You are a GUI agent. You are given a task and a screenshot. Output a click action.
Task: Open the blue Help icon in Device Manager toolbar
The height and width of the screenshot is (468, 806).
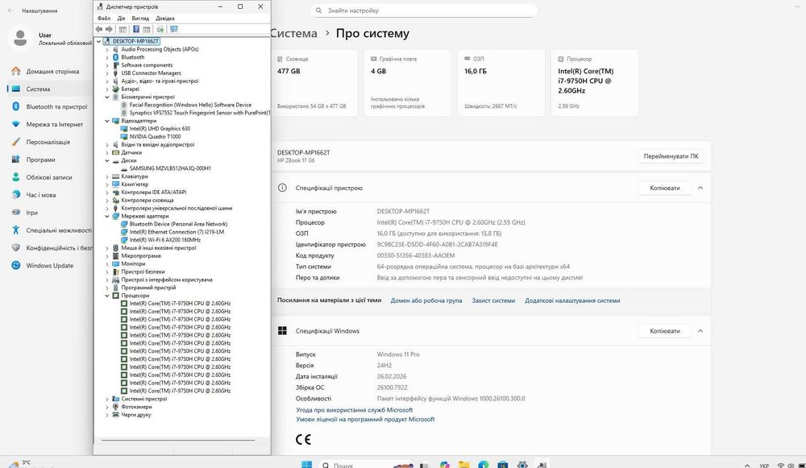click(x=136, y=29)
